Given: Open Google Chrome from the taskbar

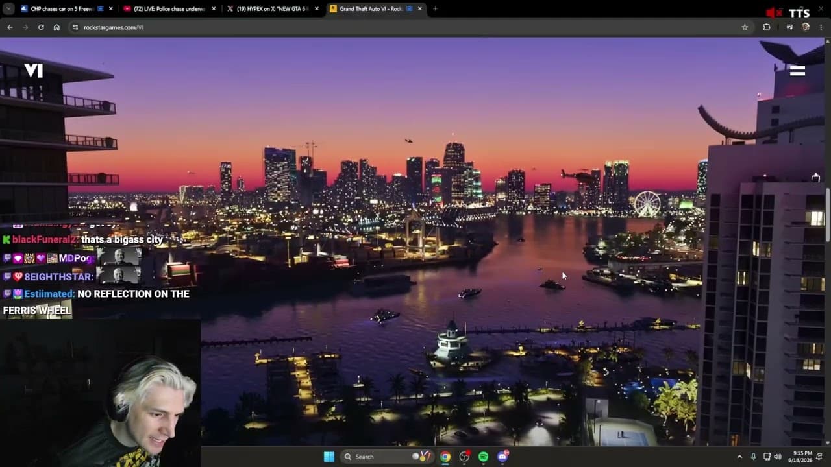Looking at the screenshot, I should point(445,457).
